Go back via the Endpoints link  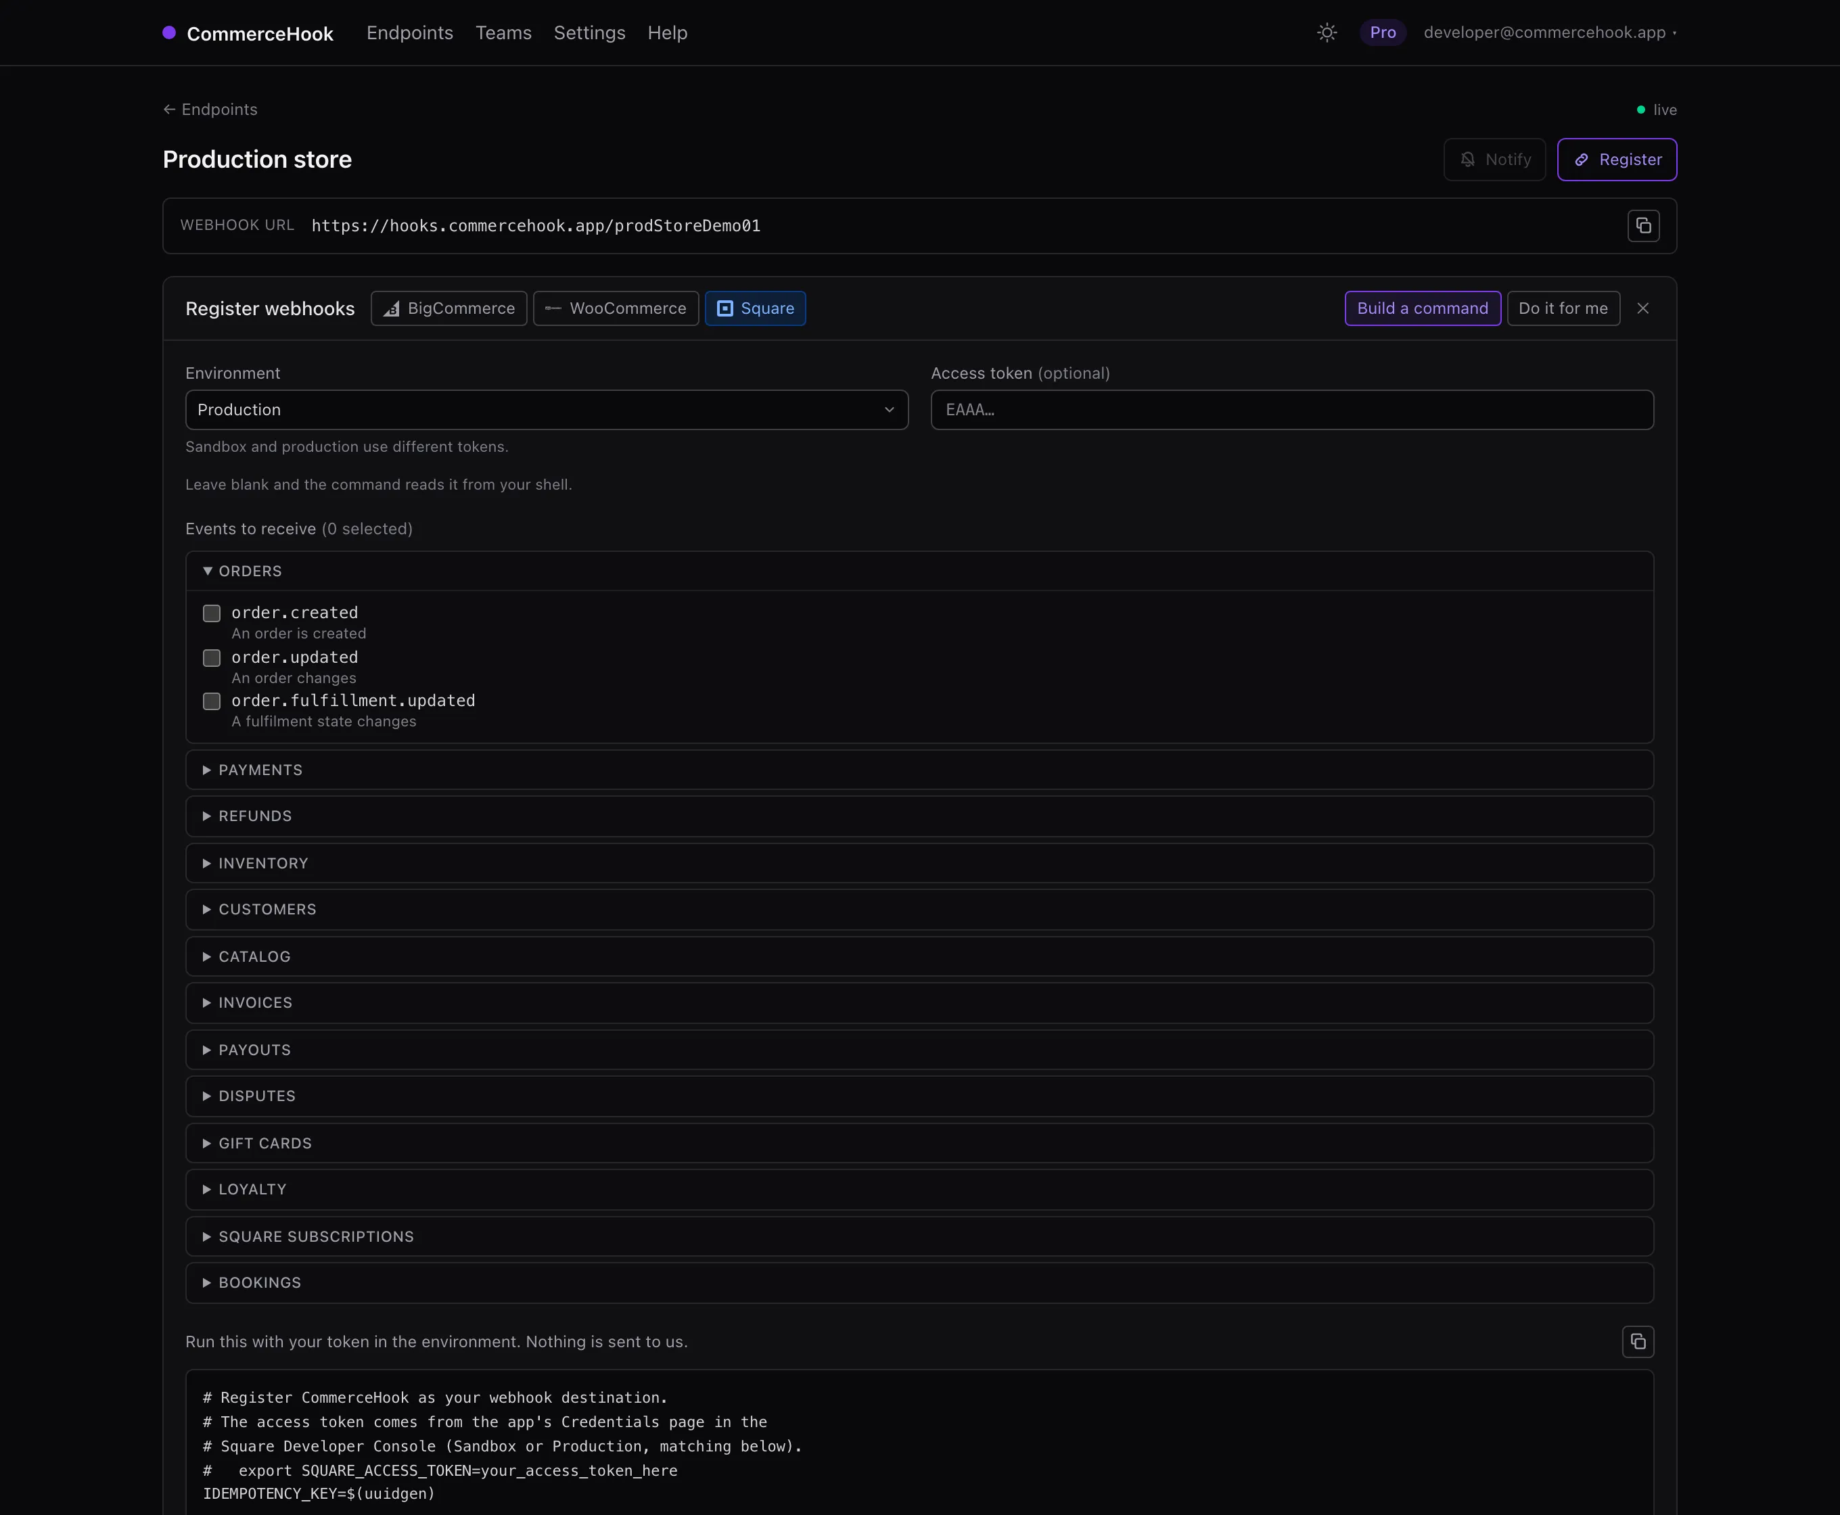tap(210, 109)
